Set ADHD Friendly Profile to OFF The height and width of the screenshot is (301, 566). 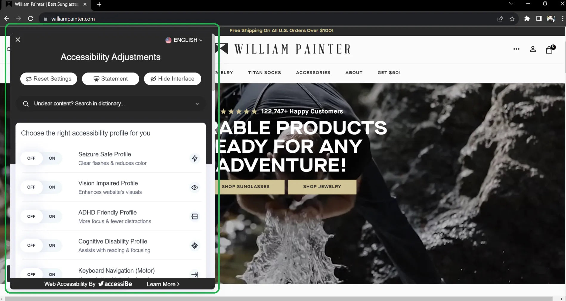coord(31,216)
